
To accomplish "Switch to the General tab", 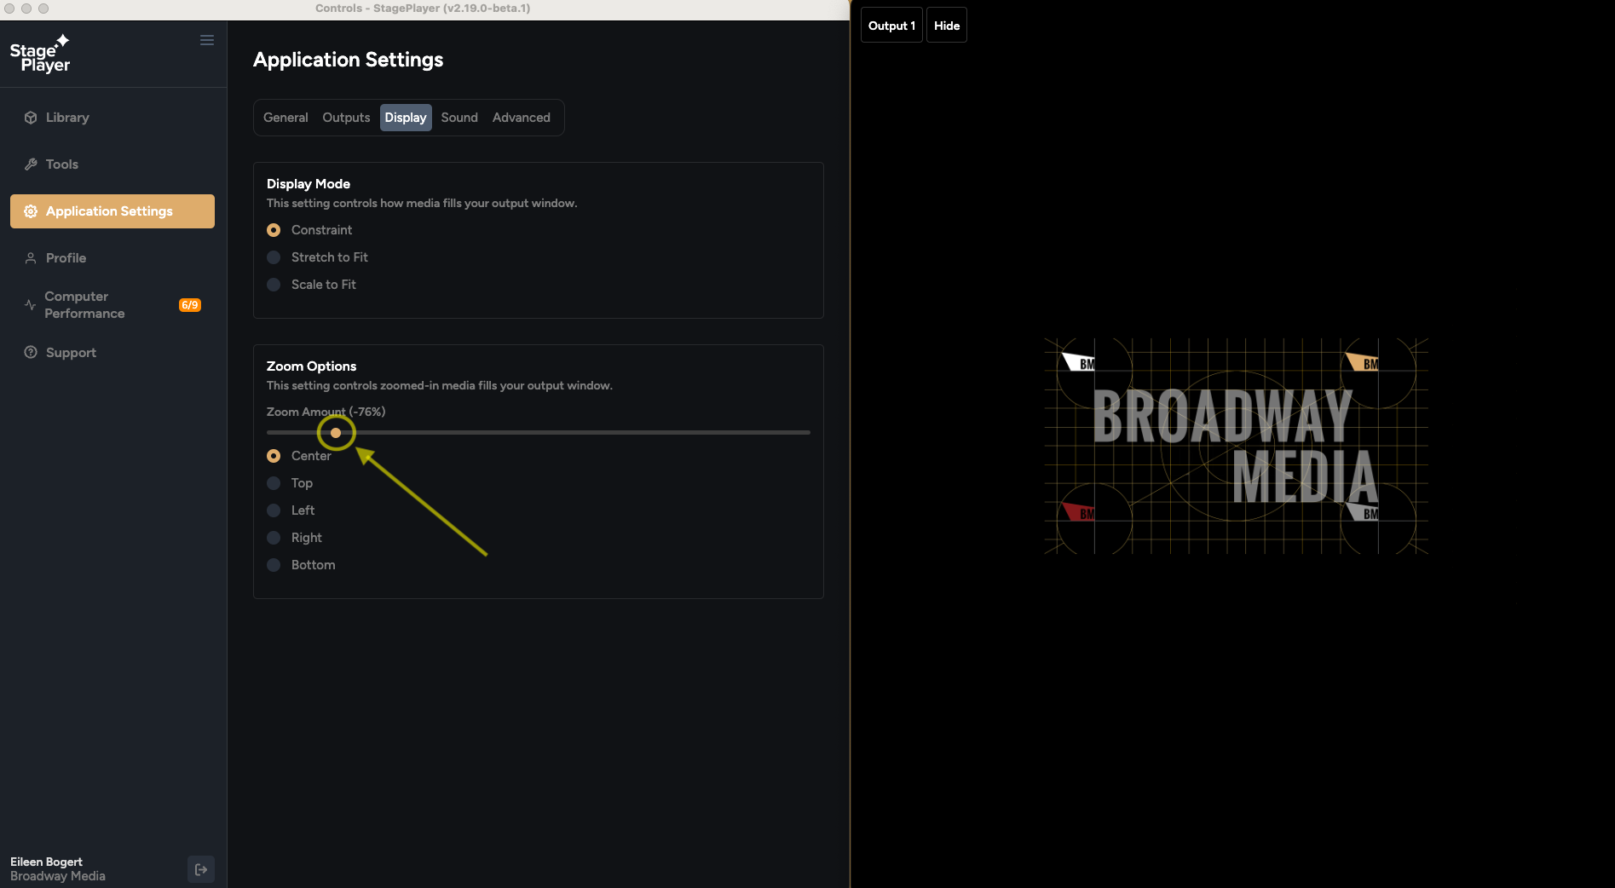I will pyautogui.click(x=286, y=118).
